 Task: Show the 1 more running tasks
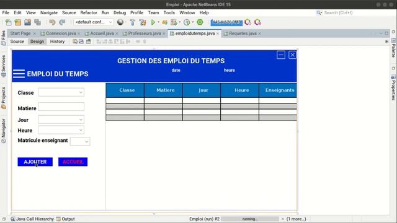click(x=297, y=219)
